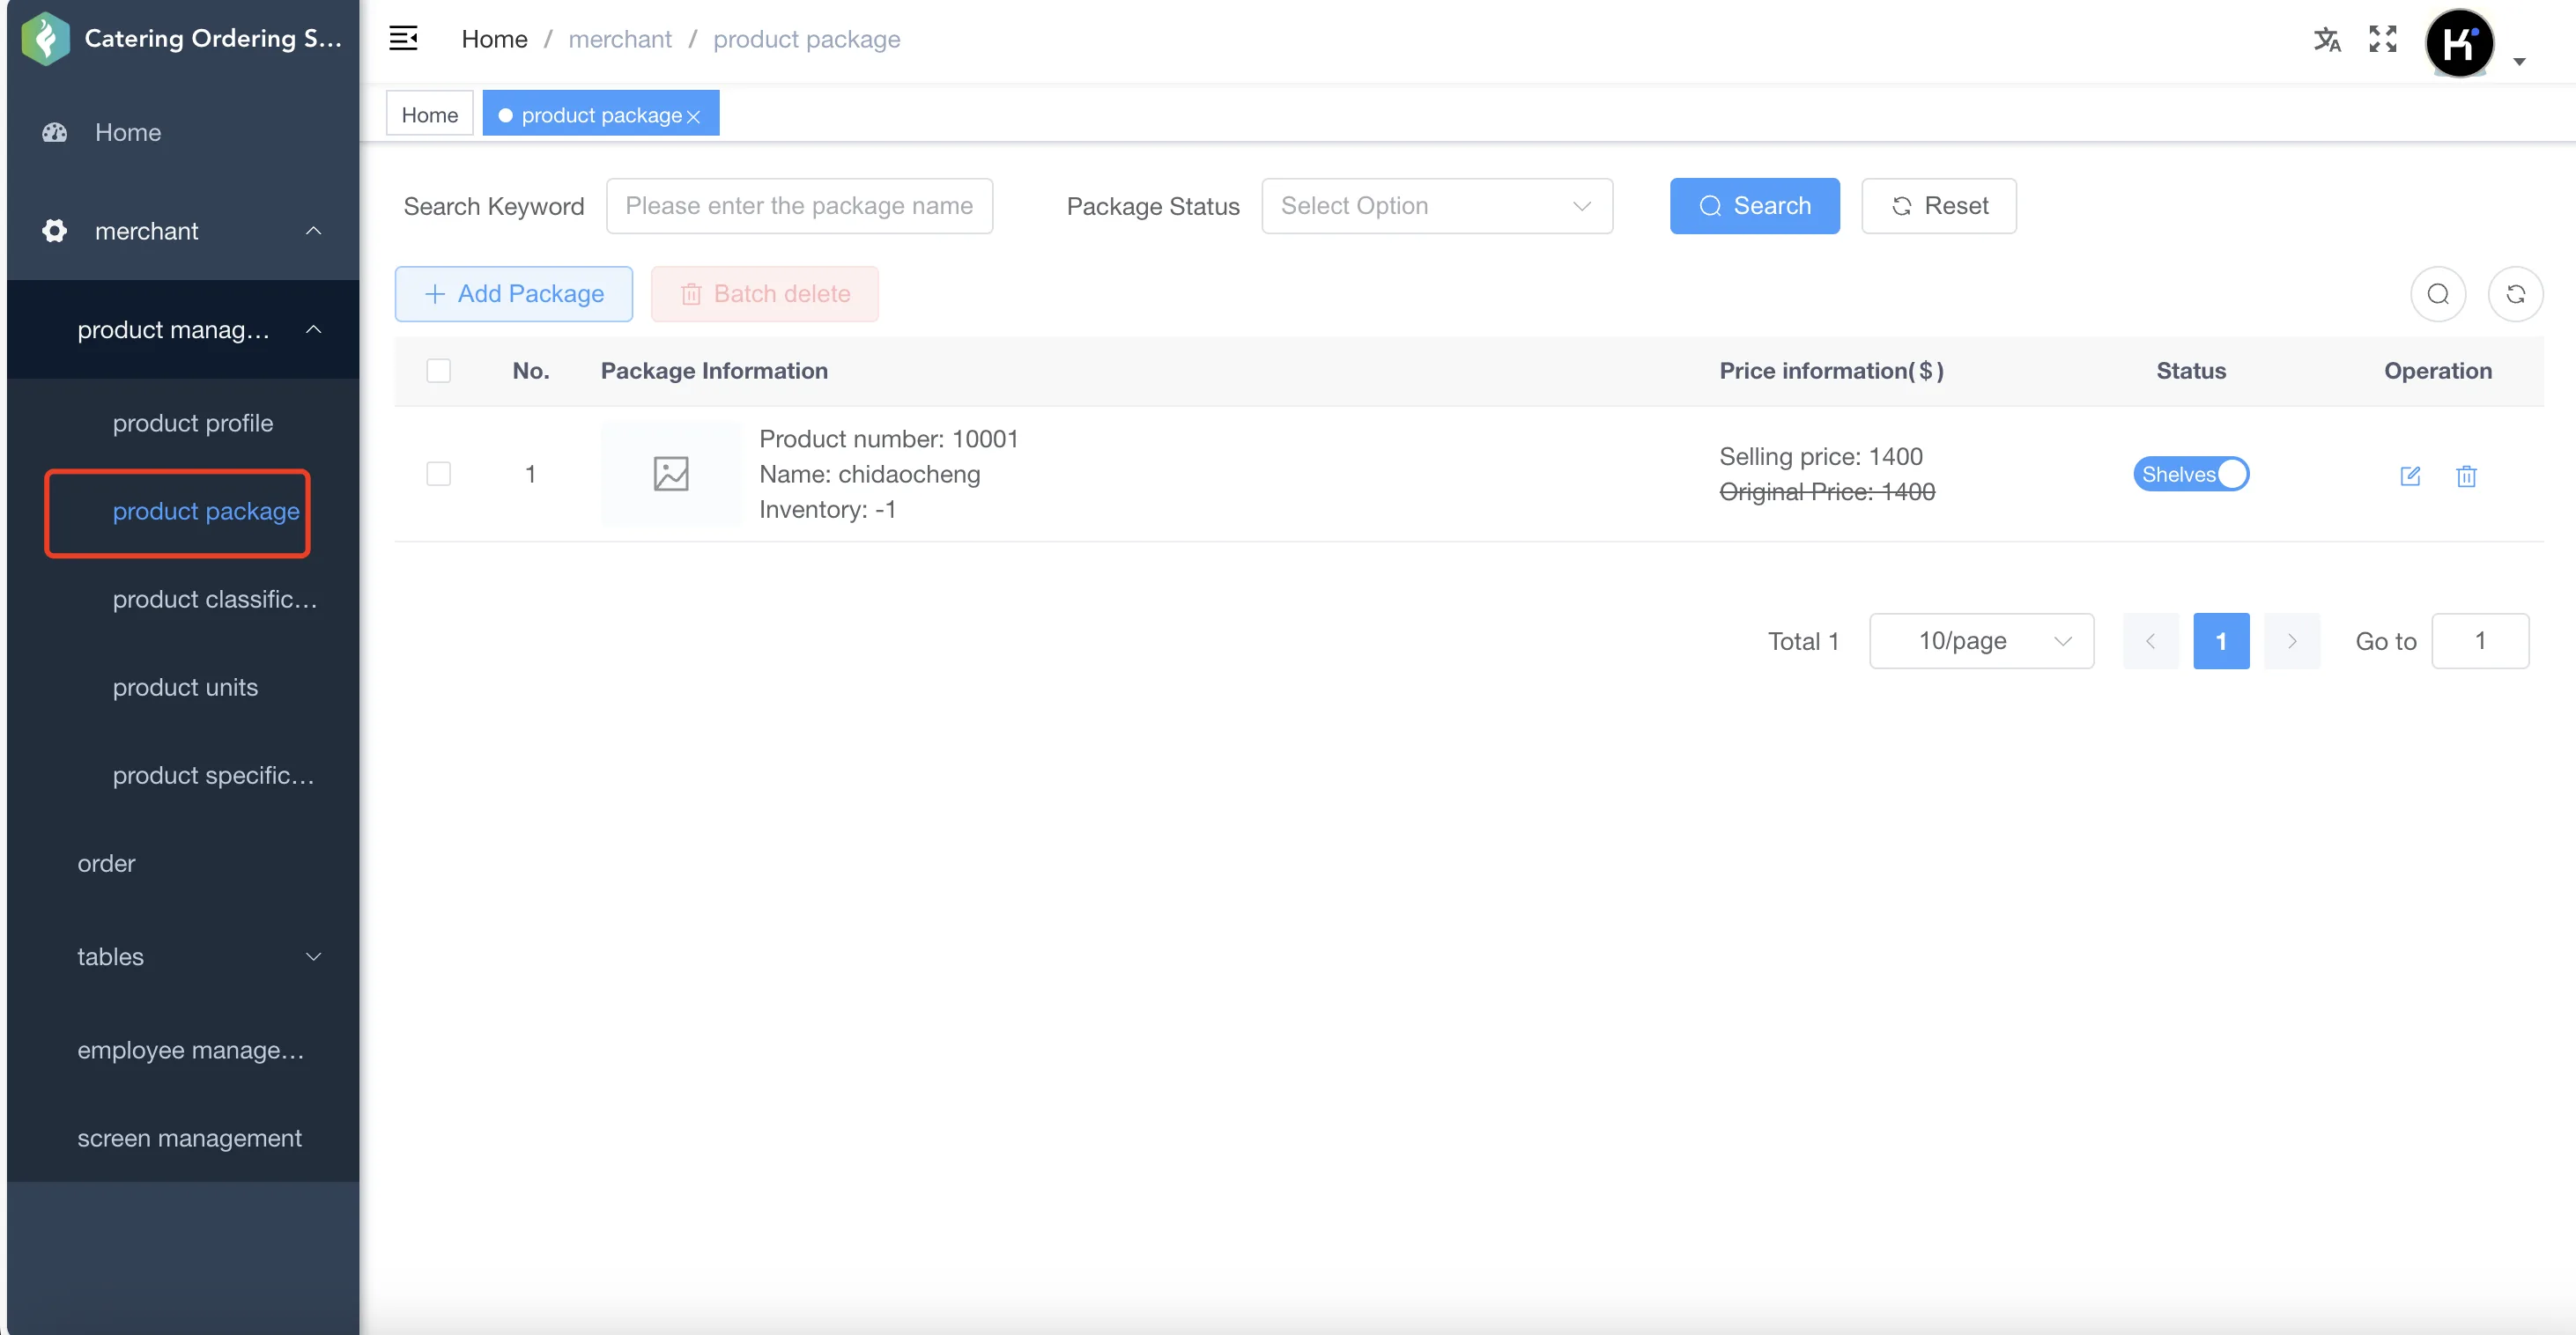This screenshot has height=1335, width=2576.
Task: Click the 'Name: chidaocheng' text
Action: [x=869, y=474]
